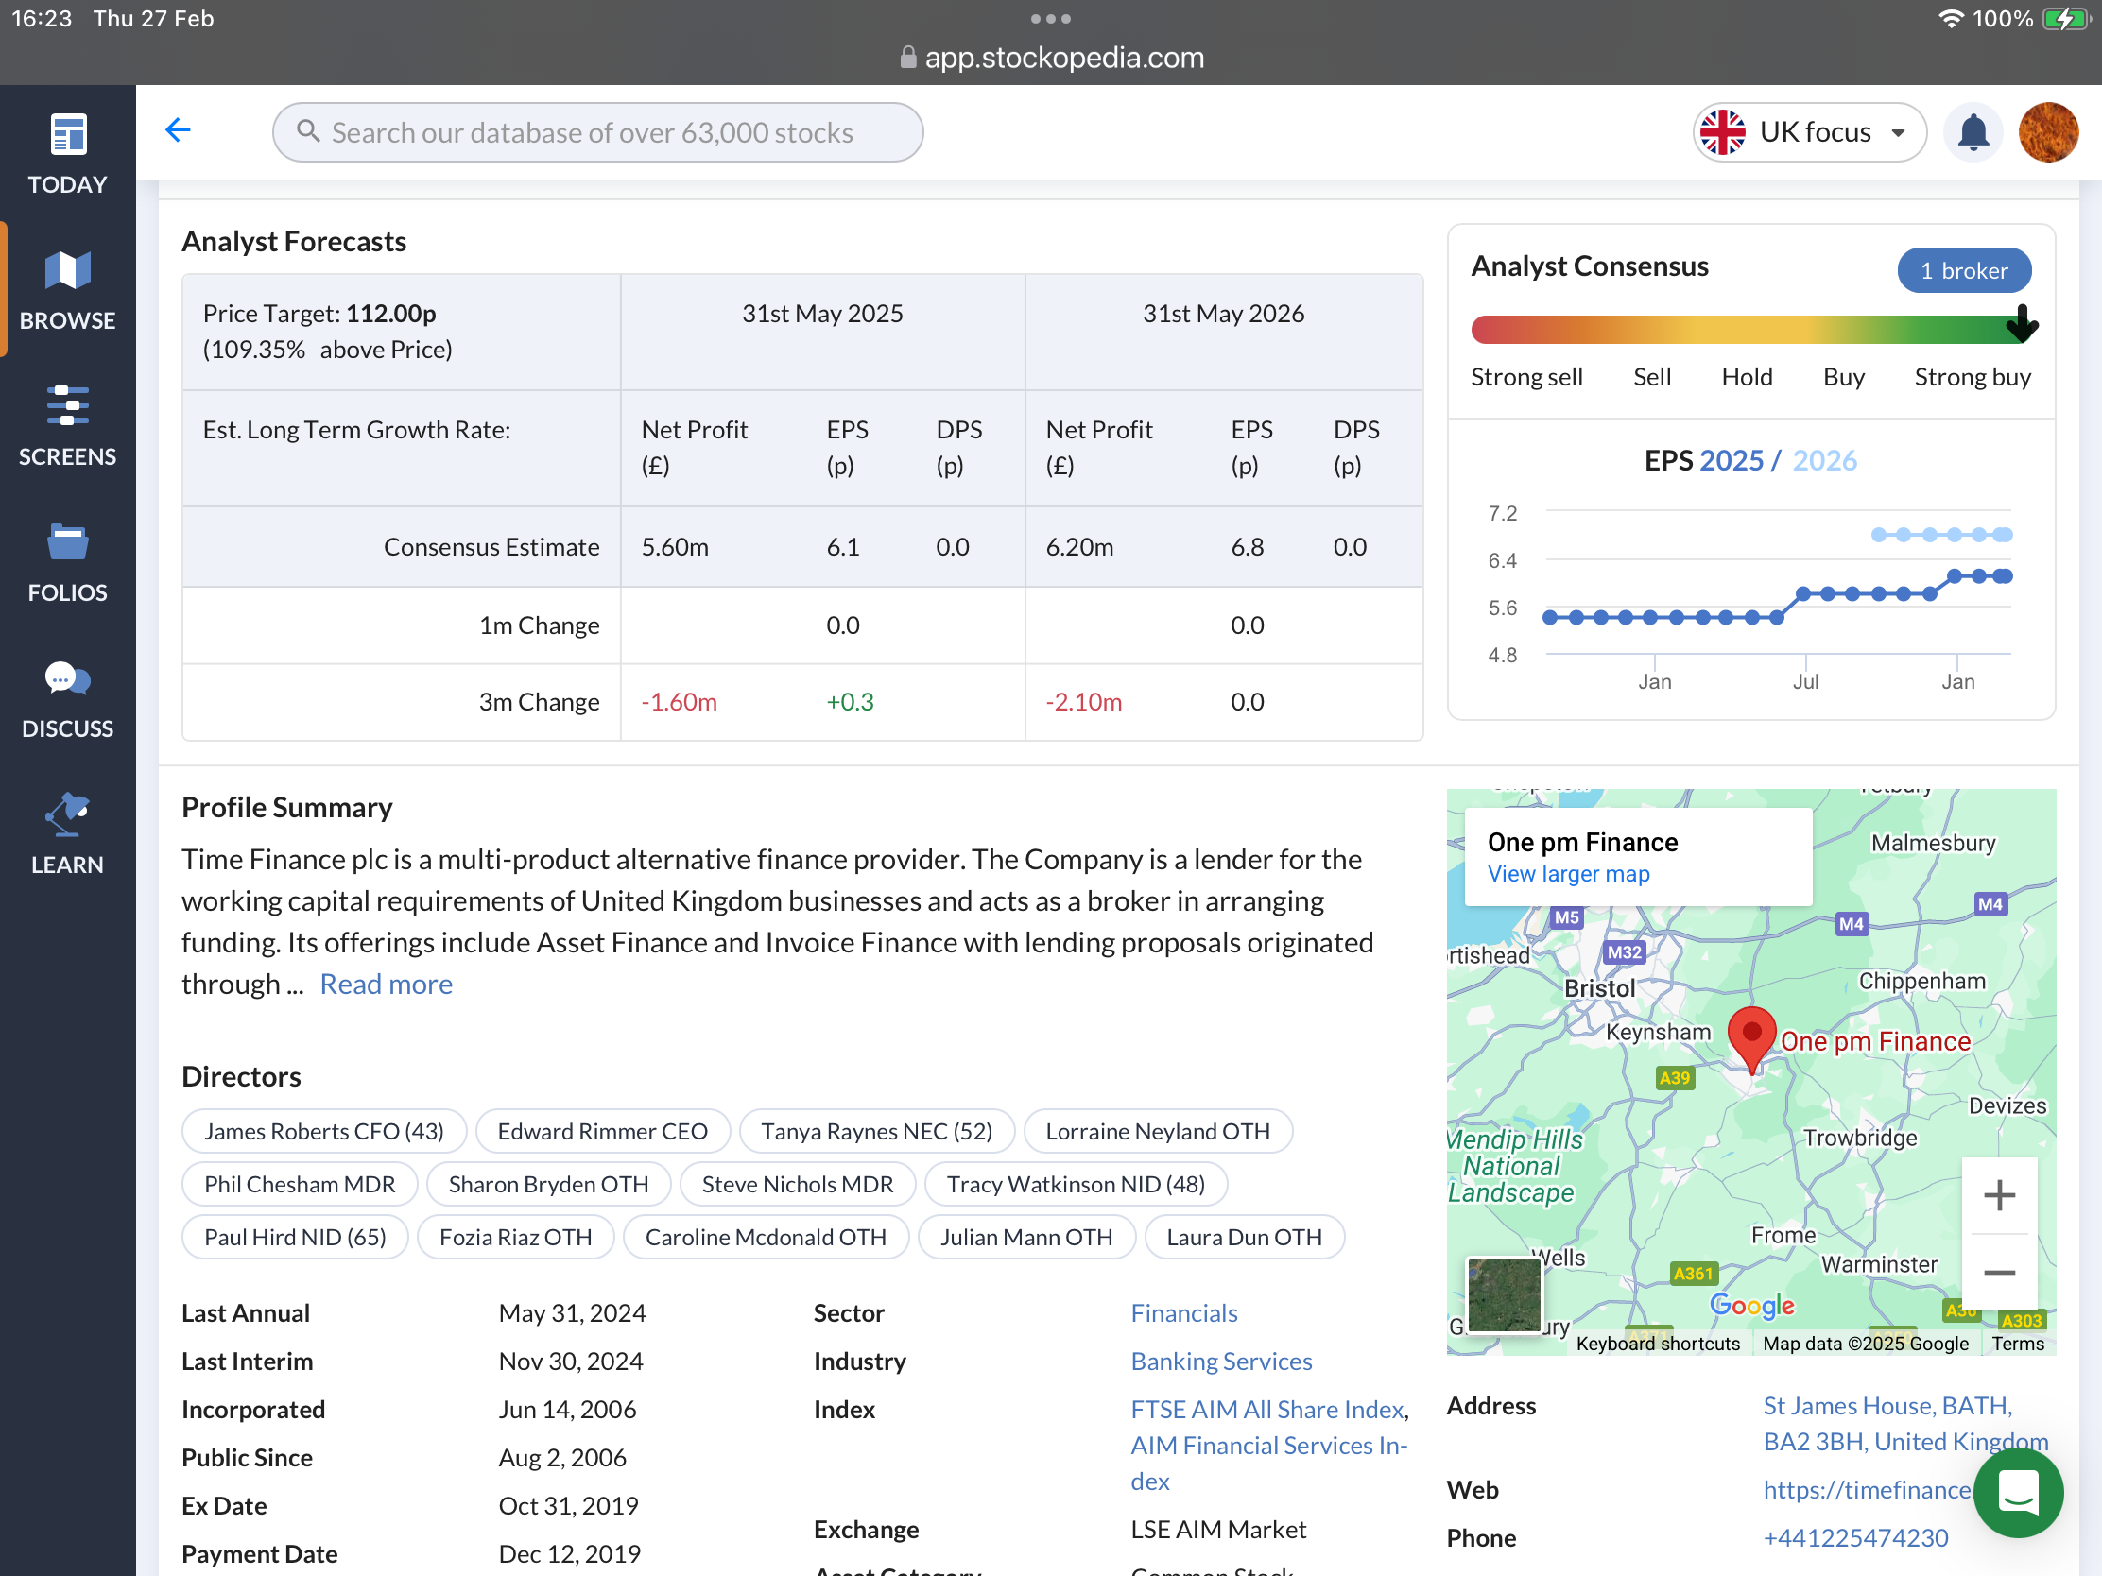
Task: Click the -1.60m 3m change value
Action: point(679,702)
